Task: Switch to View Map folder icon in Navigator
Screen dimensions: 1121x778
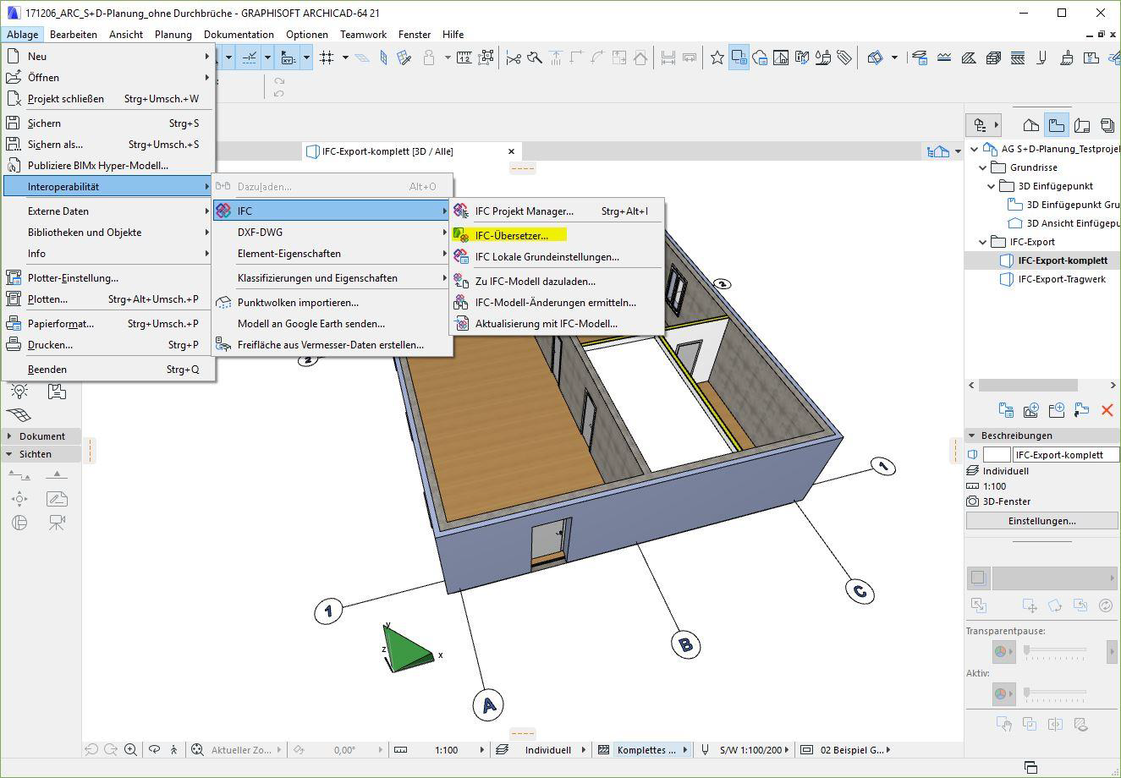Action: point(1056,125)
